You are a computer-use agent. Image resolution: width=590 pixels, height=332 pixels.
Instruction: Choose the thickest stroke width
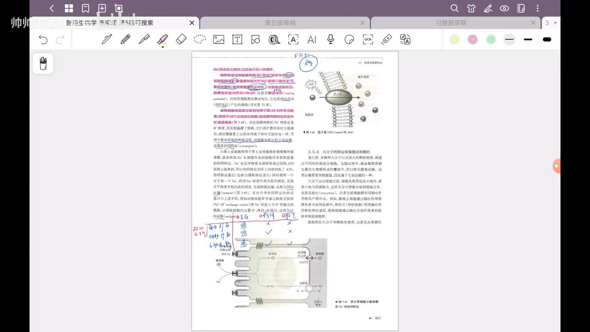[x=547, y=40]
